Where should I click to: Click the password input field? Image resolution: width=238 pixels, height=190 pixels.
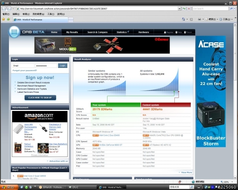point(46,66)
